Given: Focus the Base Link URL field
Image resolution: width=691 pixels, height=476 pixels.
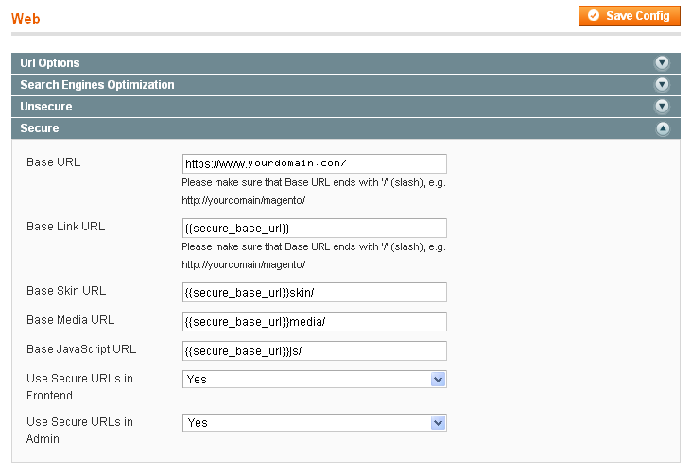Looking at the screenshot, I should pos(314,229).
